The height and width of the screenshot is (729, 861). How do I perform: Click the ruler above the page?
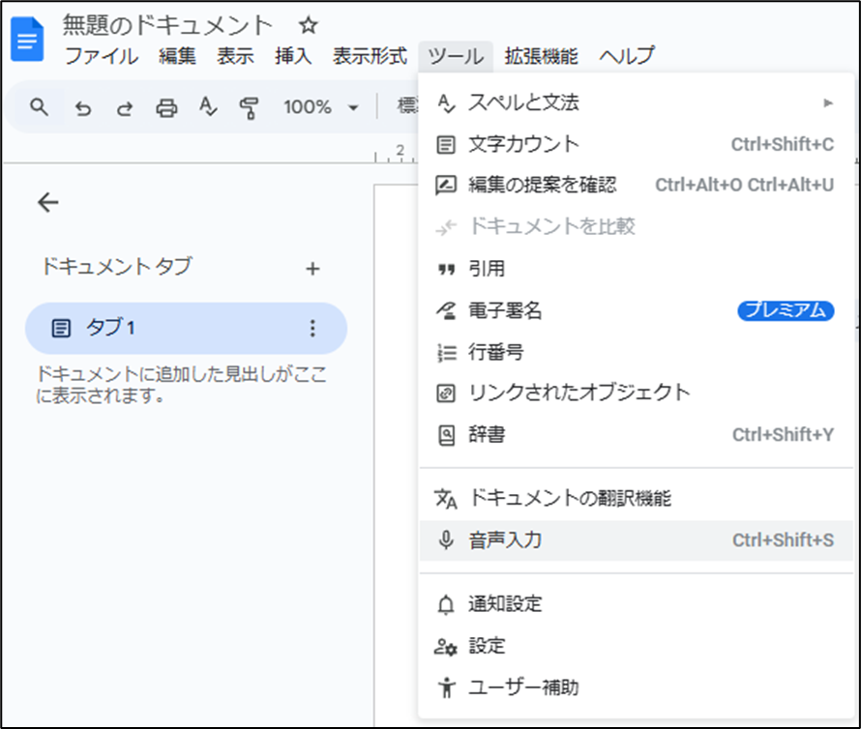pos(396,155)
